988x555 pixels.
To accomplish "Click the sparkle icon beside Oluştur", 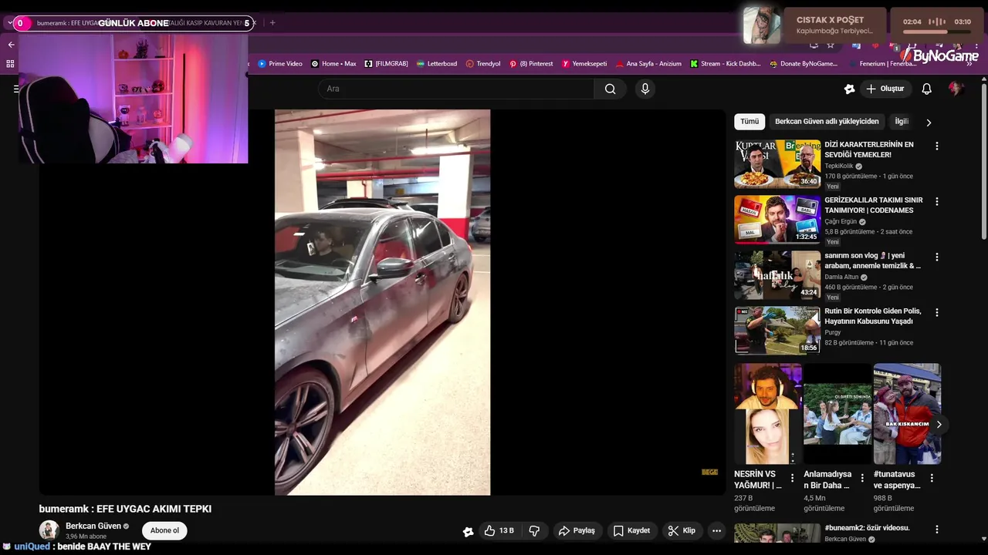I will coord(849,89).
